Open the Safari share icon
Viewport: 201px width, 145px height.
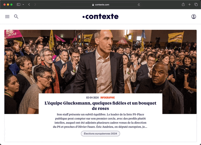183,5
